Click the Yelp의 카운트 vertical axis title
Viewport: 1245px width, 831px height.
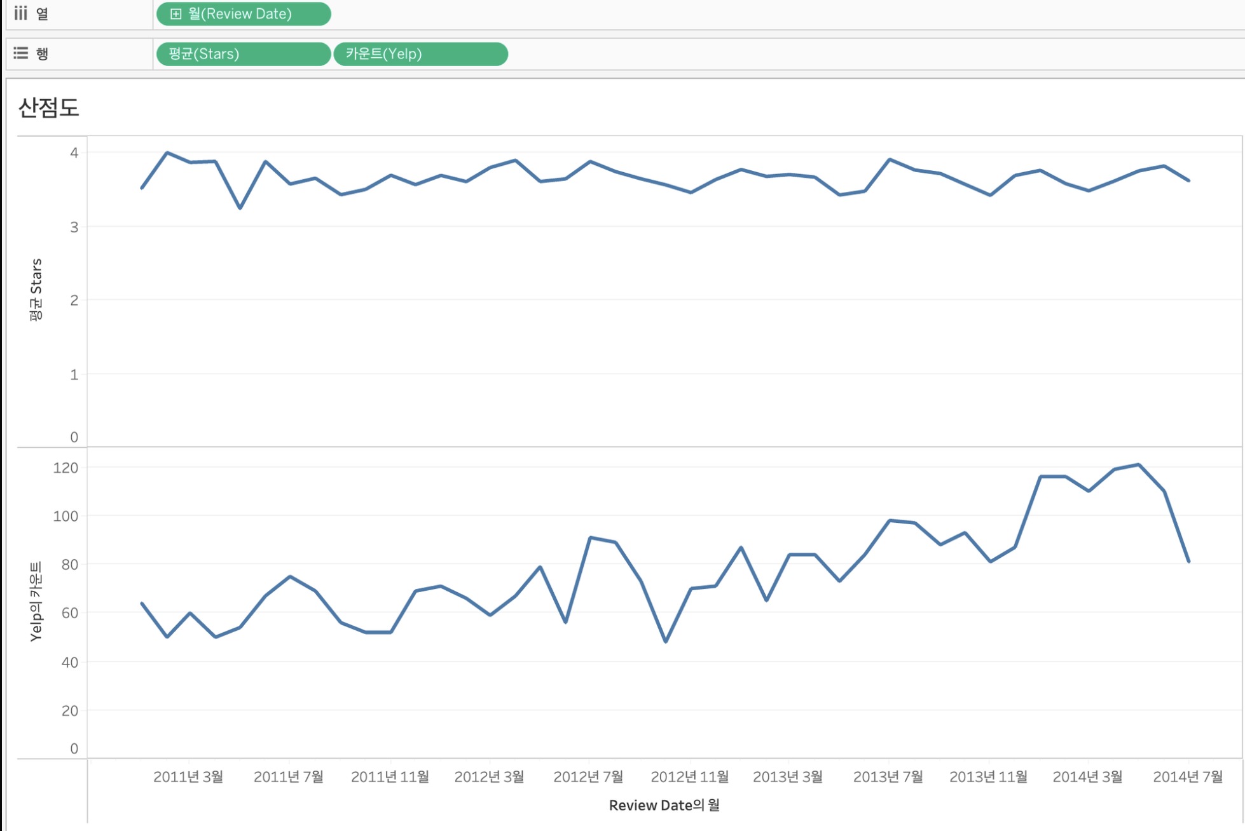tap(36, 601)
